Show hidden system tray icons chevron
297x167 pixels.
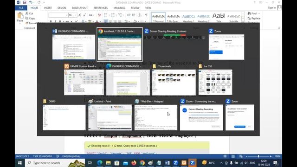point(221,163)
